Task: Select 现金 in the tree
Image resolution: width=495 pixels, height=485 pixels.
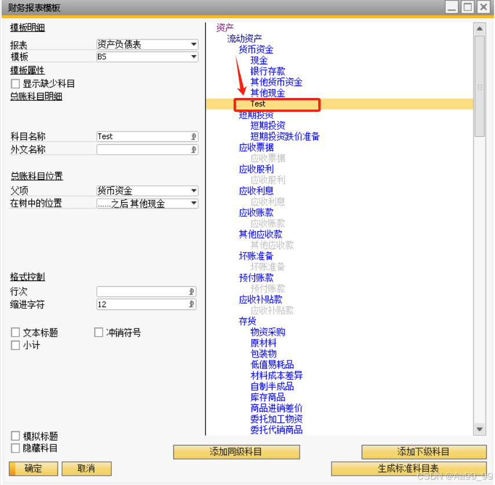Action: tap(259, 60)
